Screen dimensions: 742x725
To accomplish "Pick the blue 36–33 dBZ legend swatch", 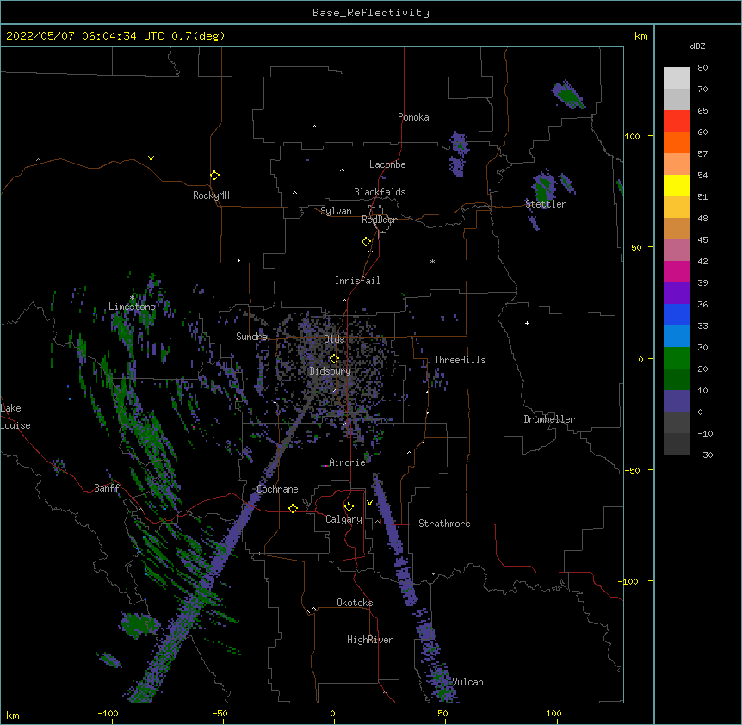I will (677, 314).
